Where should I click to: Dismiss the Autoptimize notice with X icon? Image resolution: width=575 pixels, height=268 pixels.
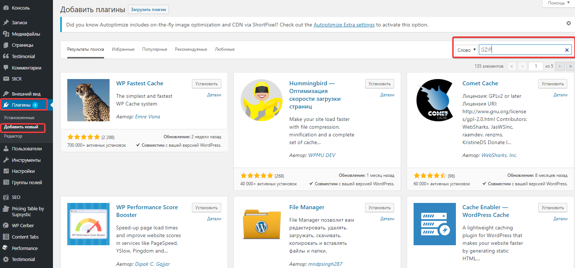pos(569,23)
